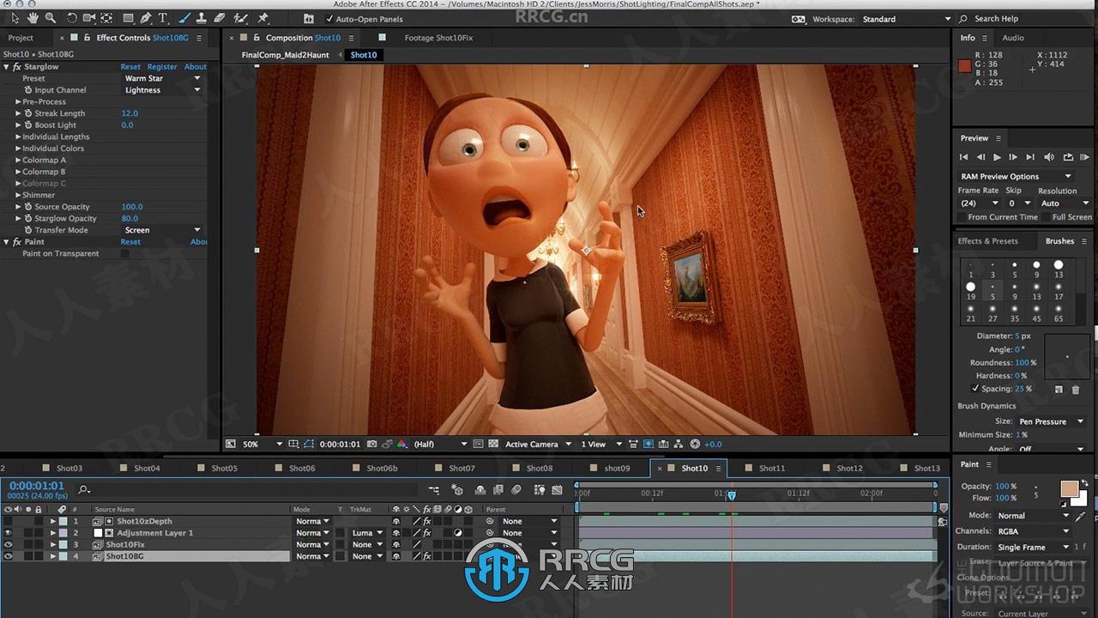Open the Starglow About link

(196, 67)
